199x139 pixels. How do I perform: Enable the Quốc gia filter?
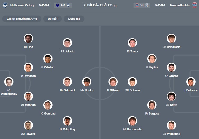[x=74, y=19]
